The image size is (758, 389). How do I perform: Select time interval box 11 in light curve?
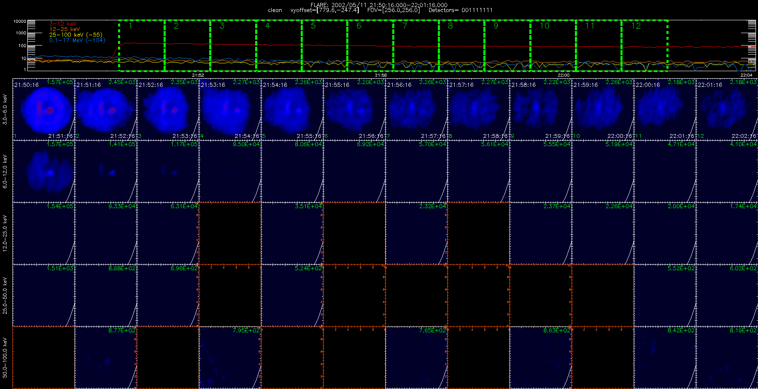599,46
